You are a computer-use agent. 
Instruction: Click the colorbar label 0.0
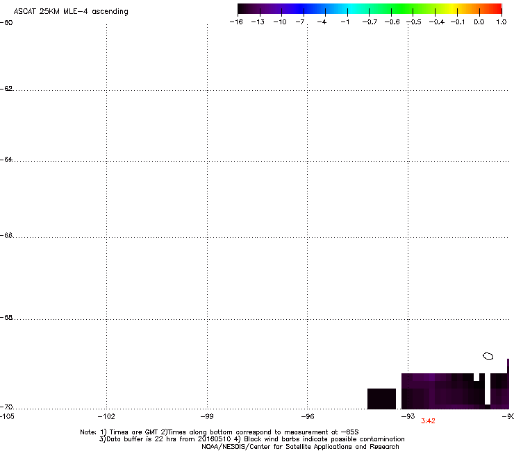pyautogui.click(x=479, y=22)
